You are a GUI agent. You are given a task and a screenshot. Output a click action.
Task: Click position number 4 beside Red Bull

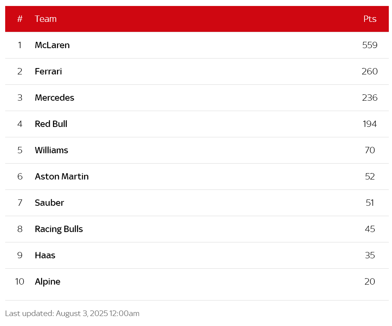click(20, 124)
